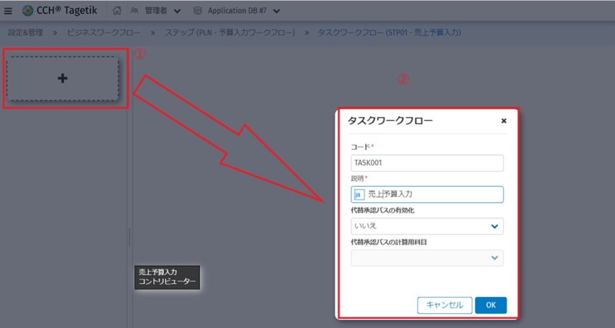Click the plus icon to add a task
615x328 pixels.
(62, 78)
